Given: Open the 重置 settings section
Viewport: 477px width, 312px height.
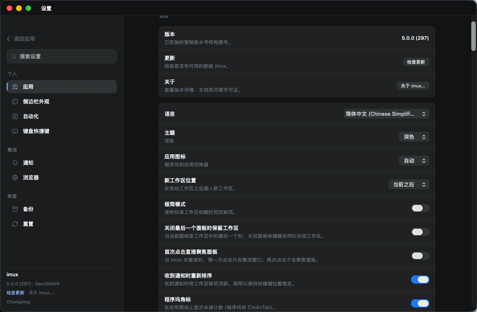Looking at the screenshot, I should [61, 224].
